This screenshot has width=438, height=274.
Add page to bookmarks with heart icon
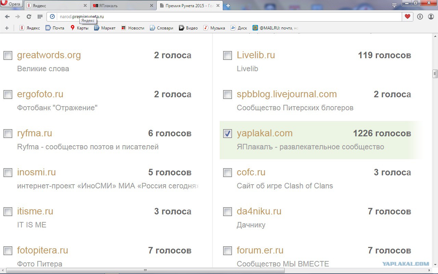[x=407, y=16]
